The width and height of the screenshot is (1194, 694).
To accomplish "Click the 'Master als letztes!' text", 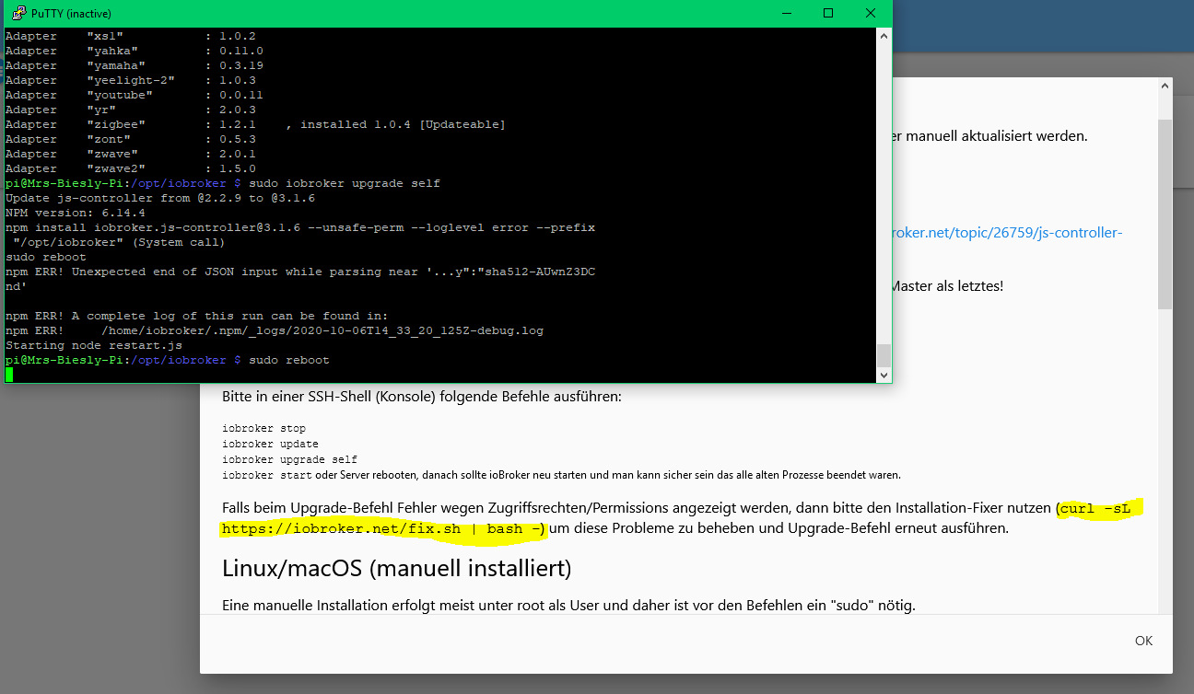I will pos(947,285).
